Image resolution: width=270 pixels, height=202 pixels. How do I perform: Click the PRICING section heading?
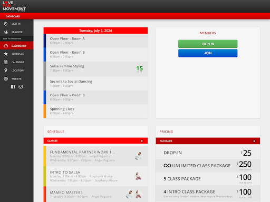(166, 132)
